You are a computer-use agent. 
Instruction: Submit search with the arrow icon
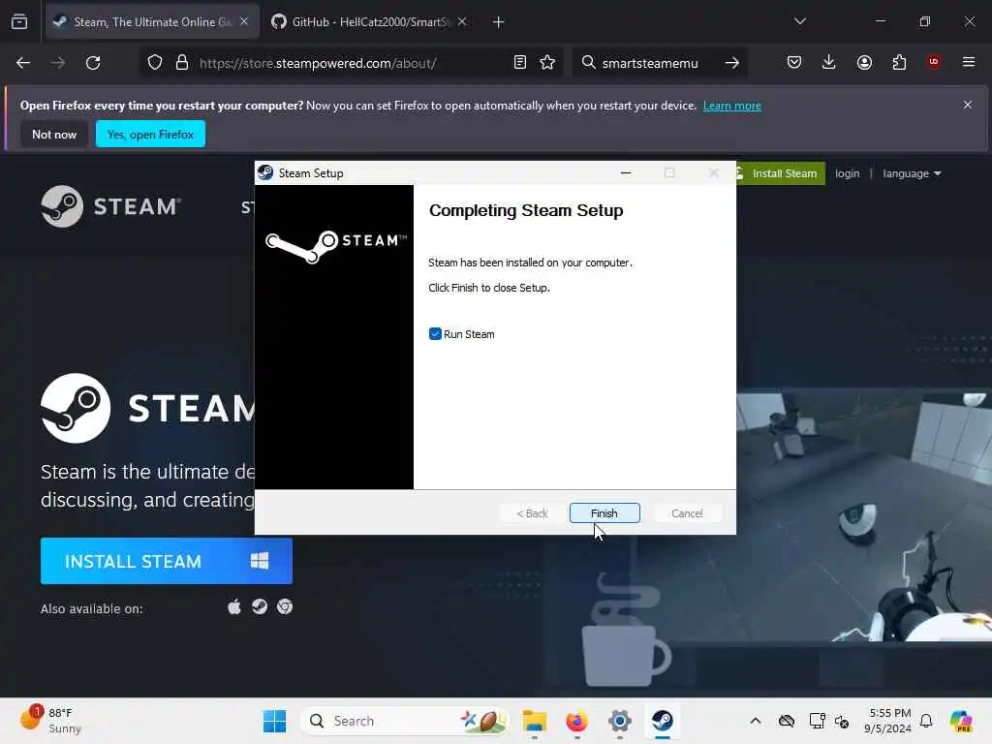click(732, 63)
